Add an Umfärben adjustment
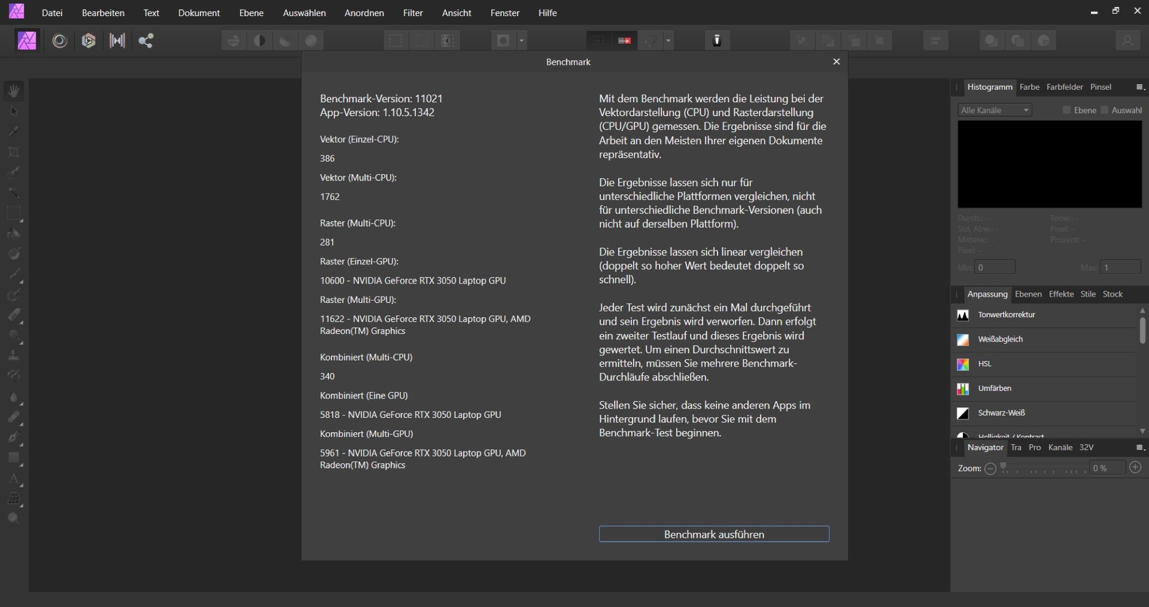The height and width of the screenshot is (607, 1149). [1044, 389]
